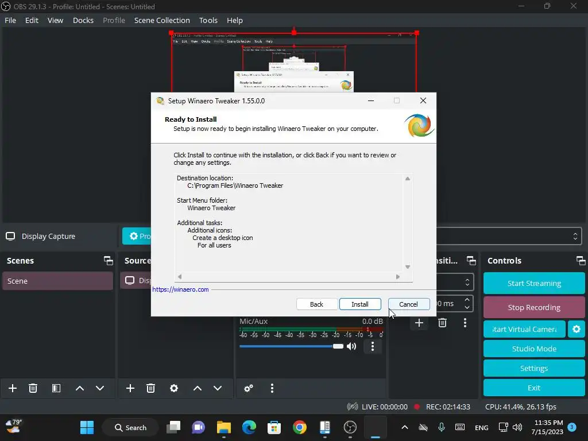Toggle microphone icon in system tray
588x441 pixels.
pos(442,427)
